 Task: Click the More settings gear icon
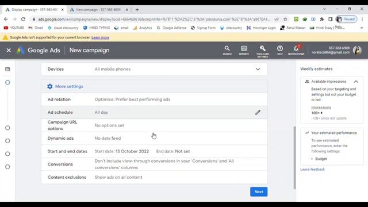click(x=50, y=86)
